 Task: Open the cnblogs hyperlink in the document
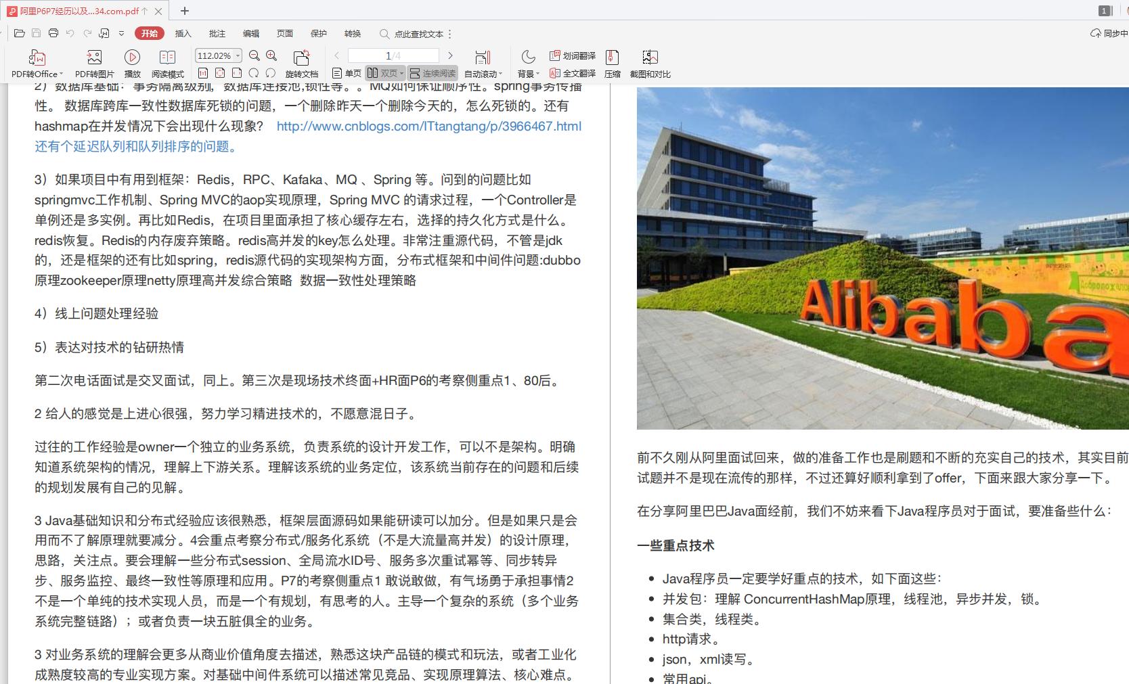428,126
